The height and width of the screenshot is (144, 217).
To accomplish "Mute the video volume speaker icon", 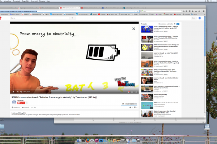I will (21, 92).
